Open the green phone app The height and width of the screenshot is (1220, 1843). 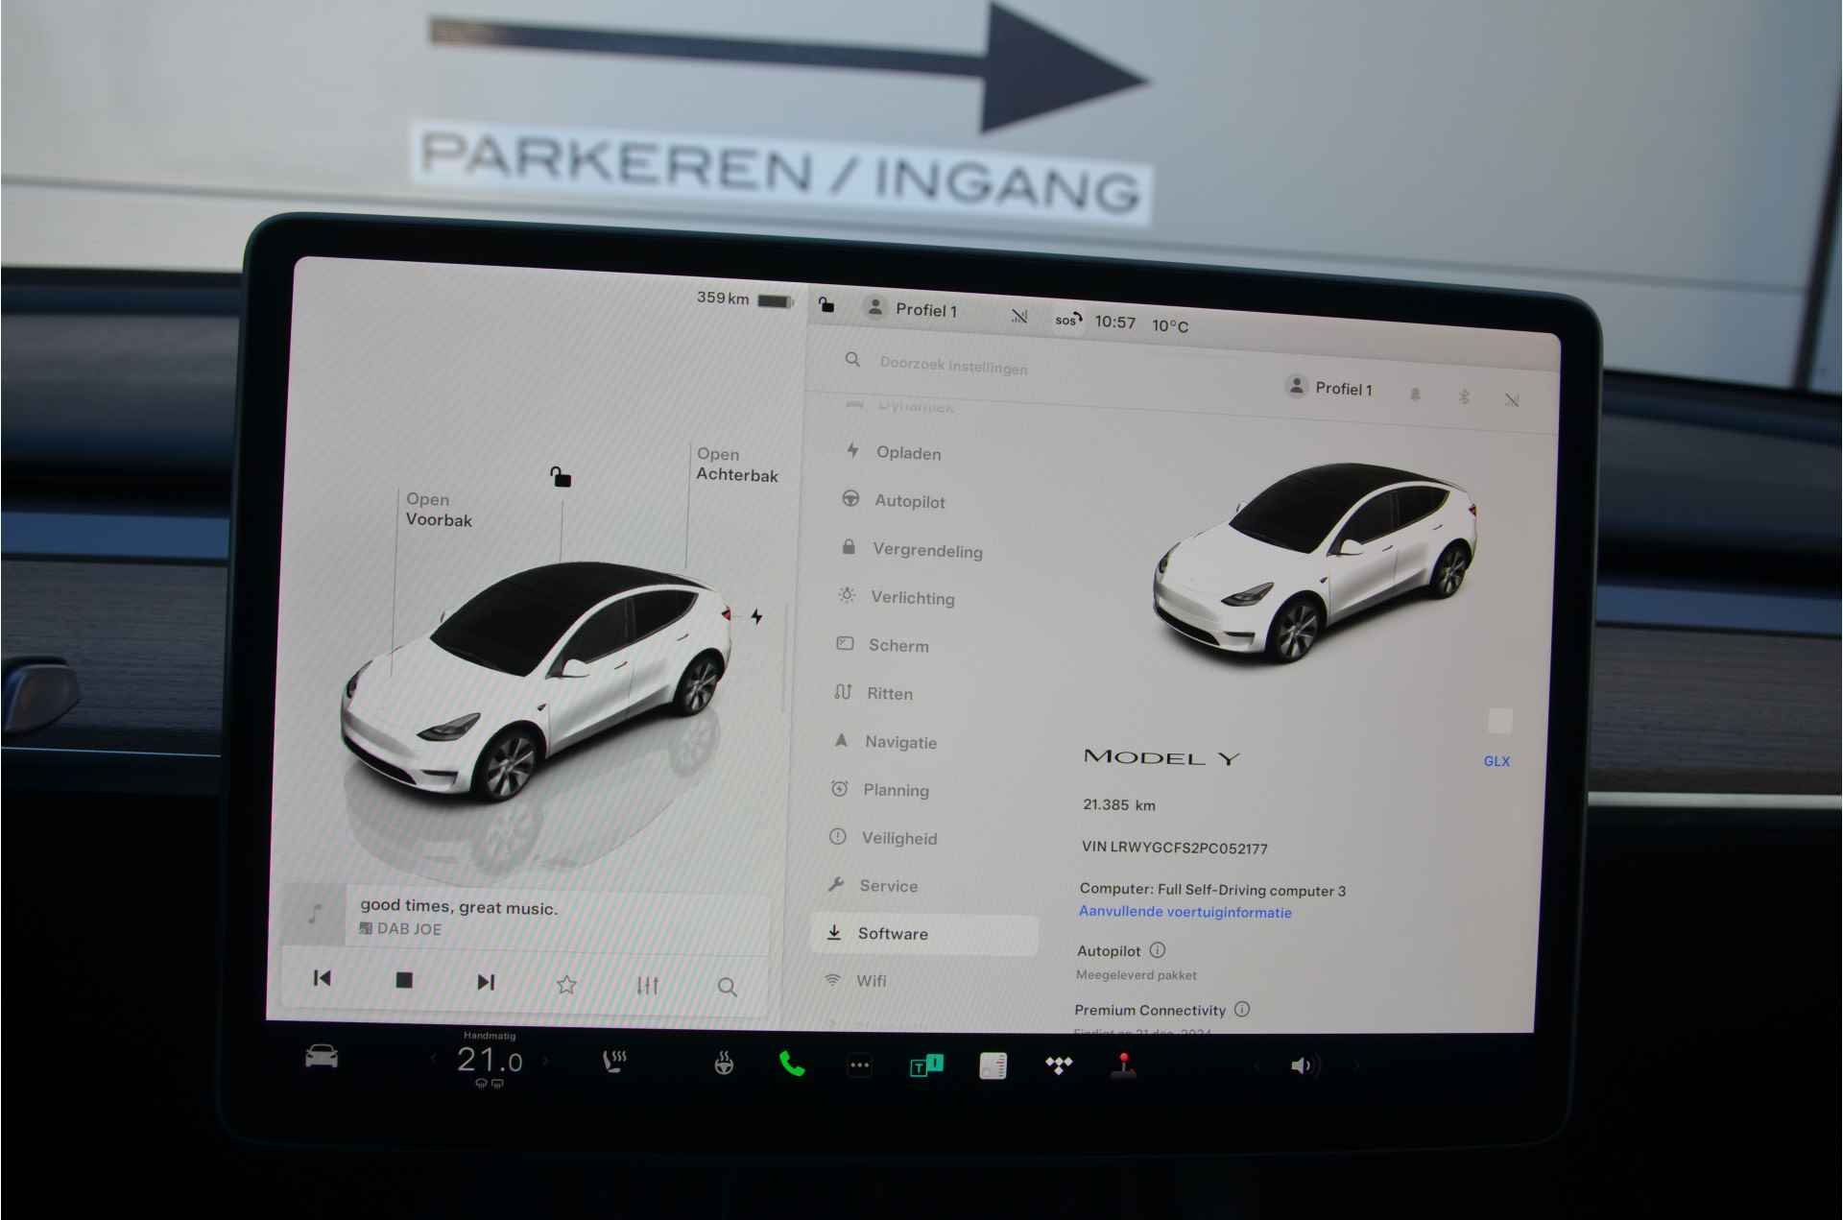click(x=792, y=1064)
